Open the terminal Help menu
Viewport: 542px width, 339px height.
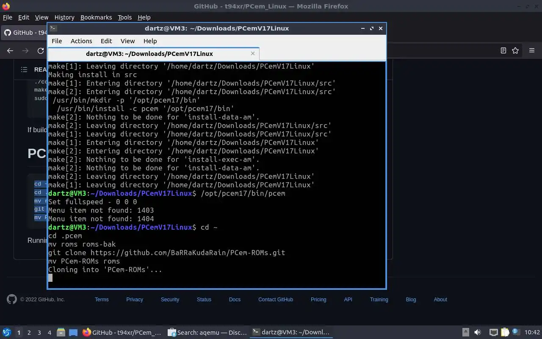150,41
